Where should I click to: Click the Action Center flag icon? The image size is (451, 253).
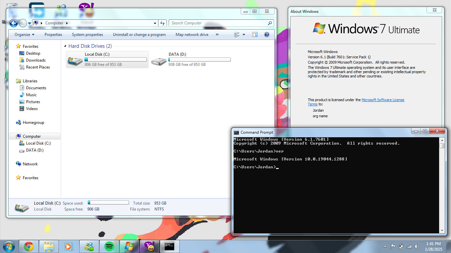pos(393,246)
